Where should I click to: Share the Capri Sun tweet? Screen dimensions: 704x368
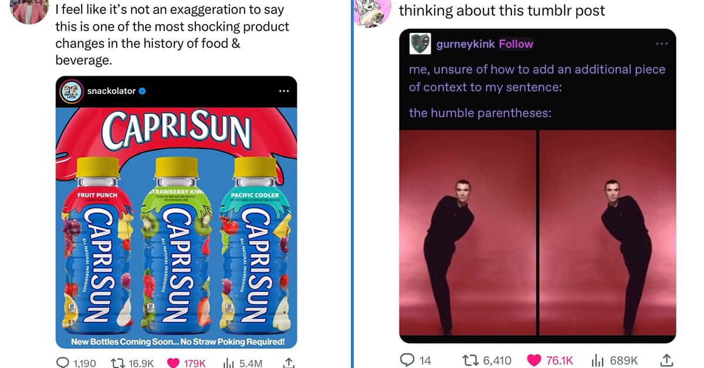288,363
